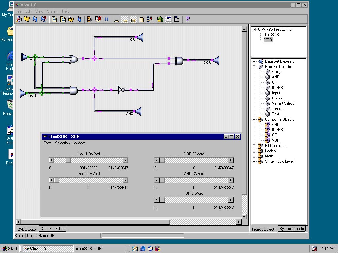
Task: Click the purple question mark help icon
Action: 188,19
